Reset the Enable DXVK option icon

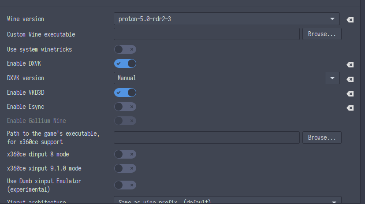coord(350,65)
